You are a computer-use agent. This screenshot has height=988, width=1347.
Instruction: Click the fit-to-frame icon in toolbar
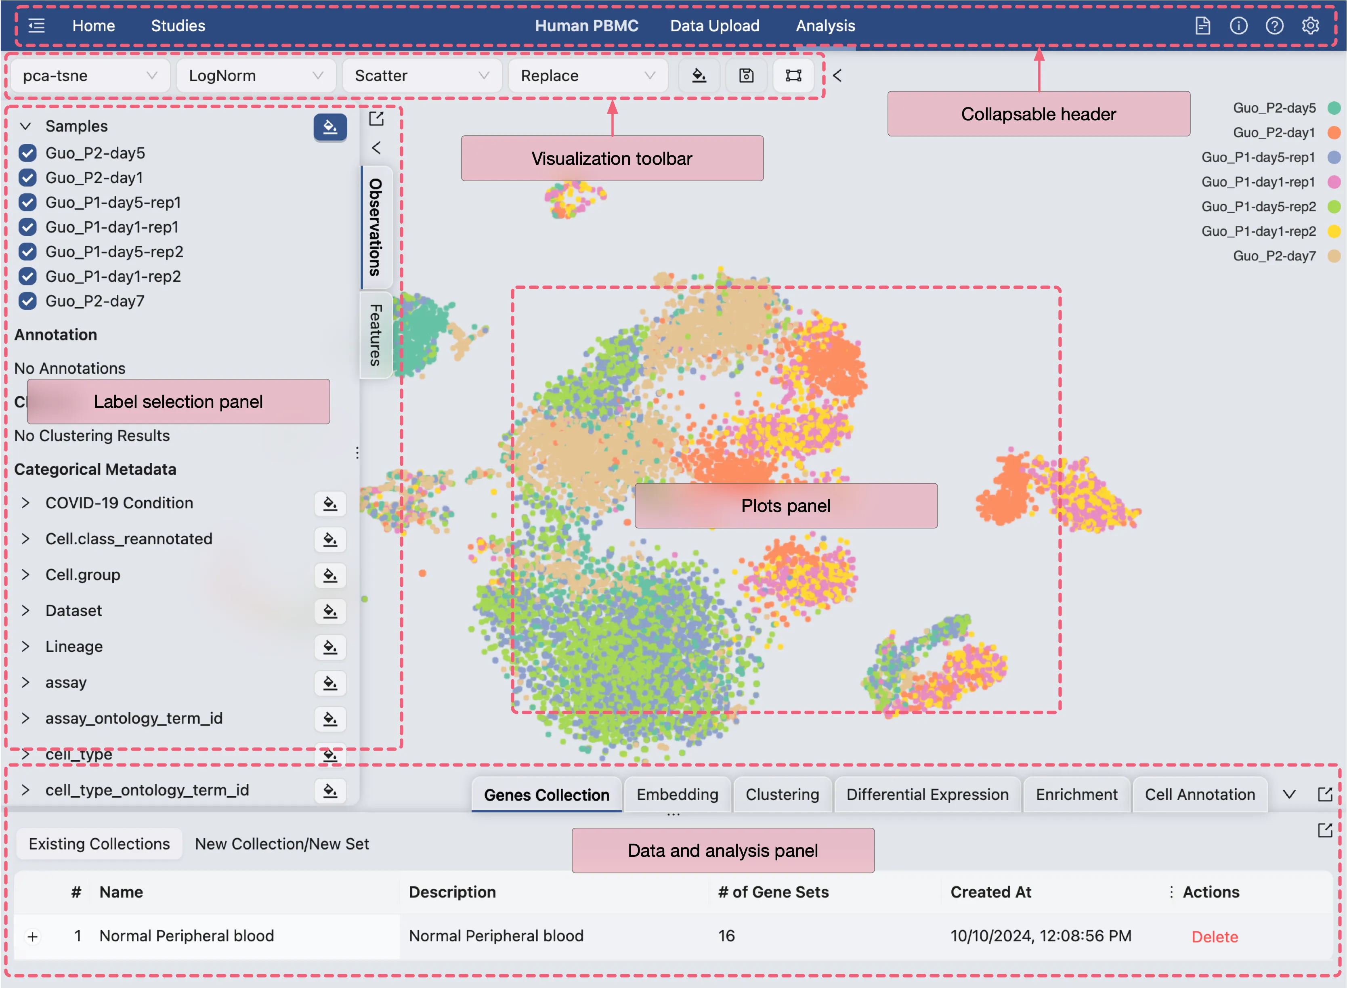793,76
